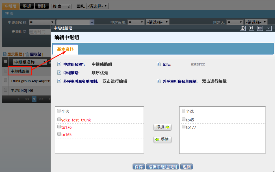Screen dimensions: 275x172
Task: Click the 编辑中继组规则 button
Action: [x=163, y=167]
